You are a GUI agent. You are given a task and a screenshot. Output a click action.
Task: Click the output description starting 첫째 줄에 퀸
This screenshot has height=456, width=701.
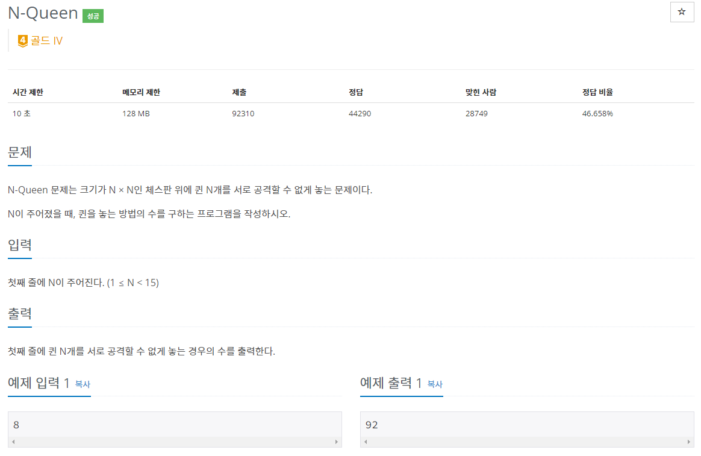pos(142,351)
